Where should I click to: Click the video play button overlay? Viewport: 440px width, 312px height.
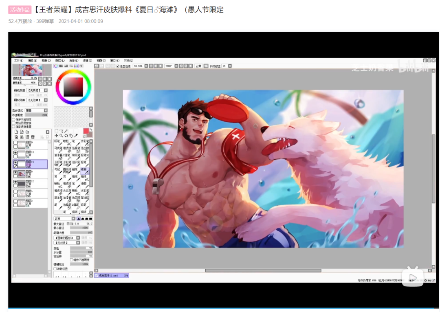coord(412,277)
